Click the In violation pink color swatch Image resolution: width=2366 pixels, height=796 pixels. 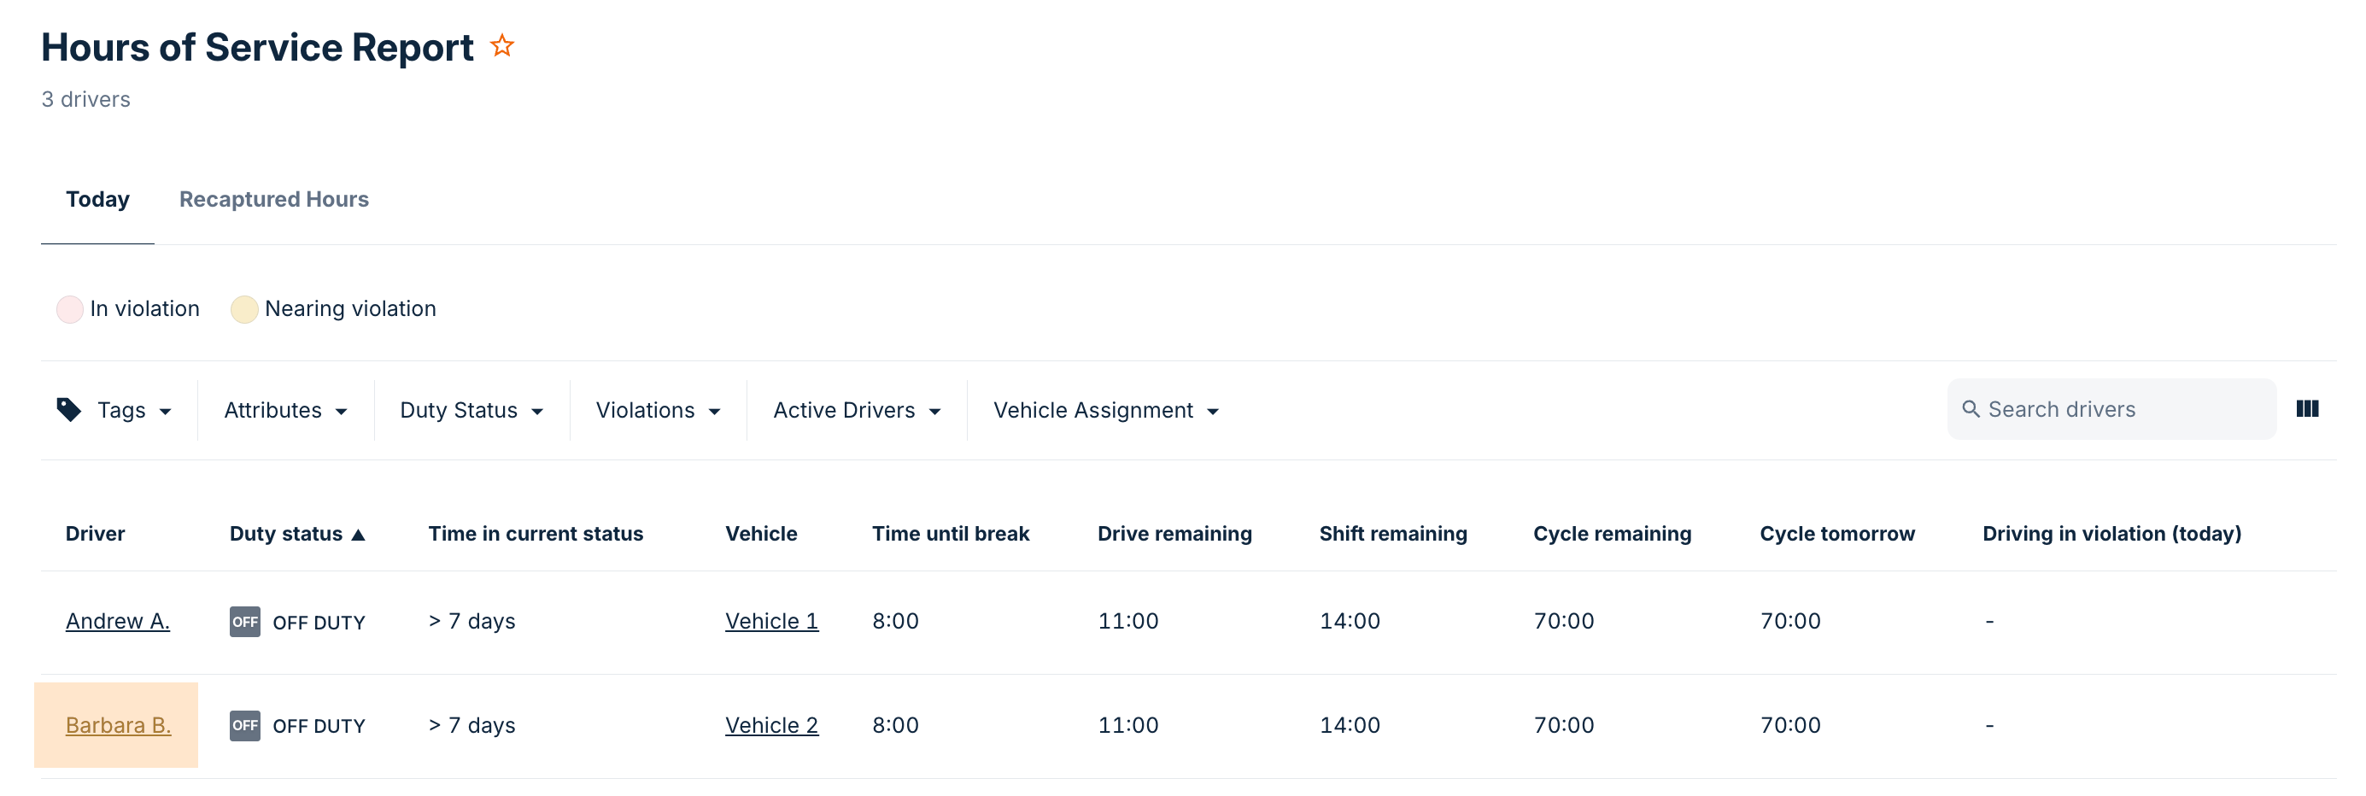[x=70, y=309]
